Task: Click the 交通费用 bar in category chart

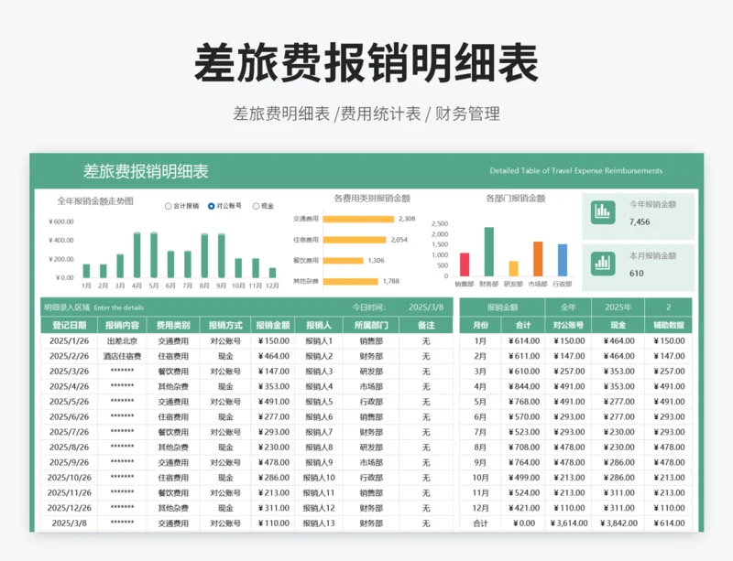Action: tap(358, 219)
